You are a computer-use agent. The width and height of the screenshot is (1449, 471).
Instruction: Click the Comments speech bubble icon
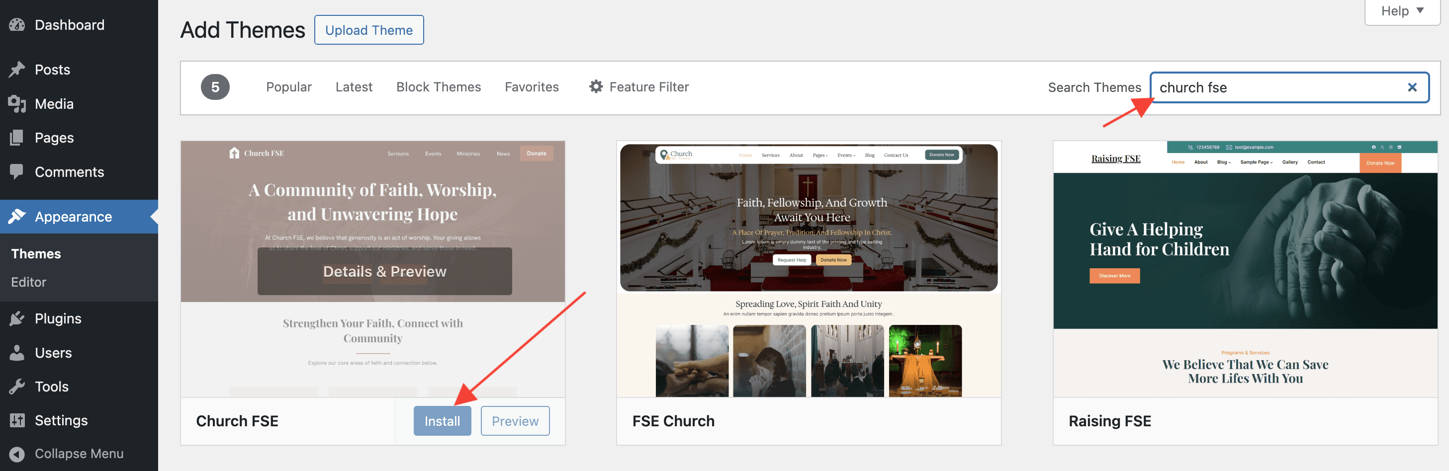point(17,171)
